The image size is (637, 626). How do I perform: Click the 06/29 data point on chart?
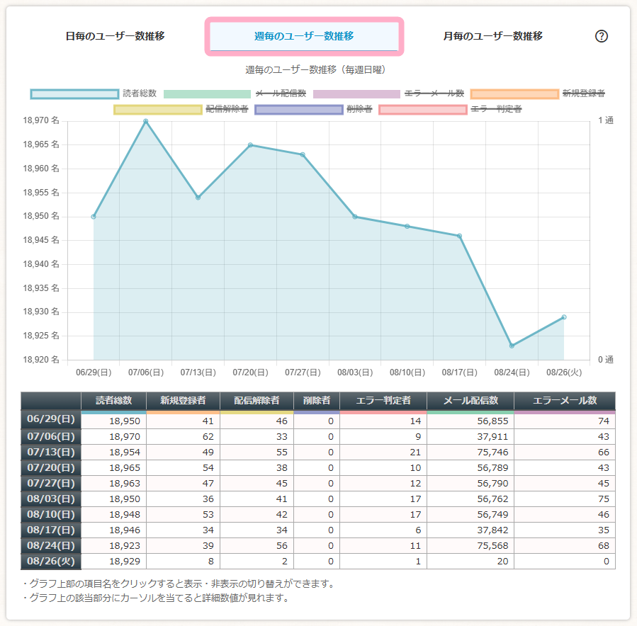point(94,217)
